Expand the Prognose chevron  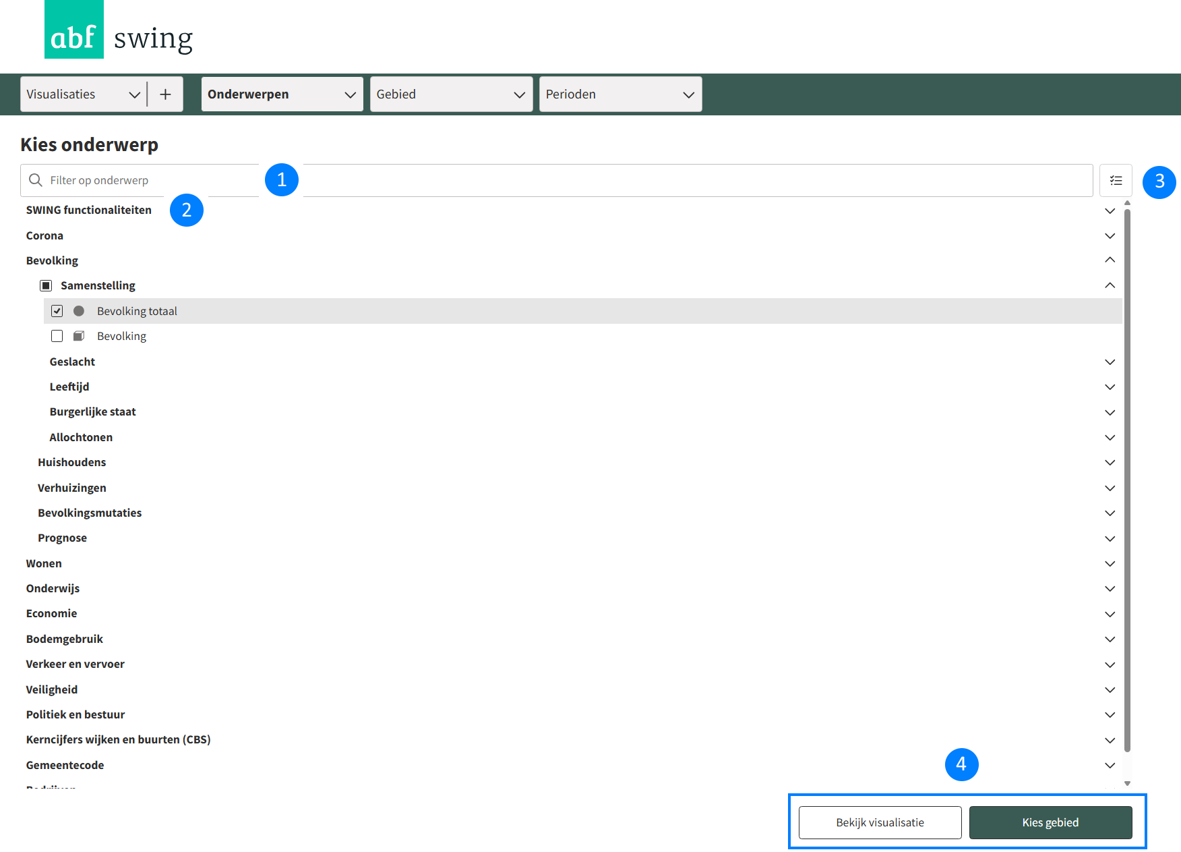click(x=1110, y=538)
